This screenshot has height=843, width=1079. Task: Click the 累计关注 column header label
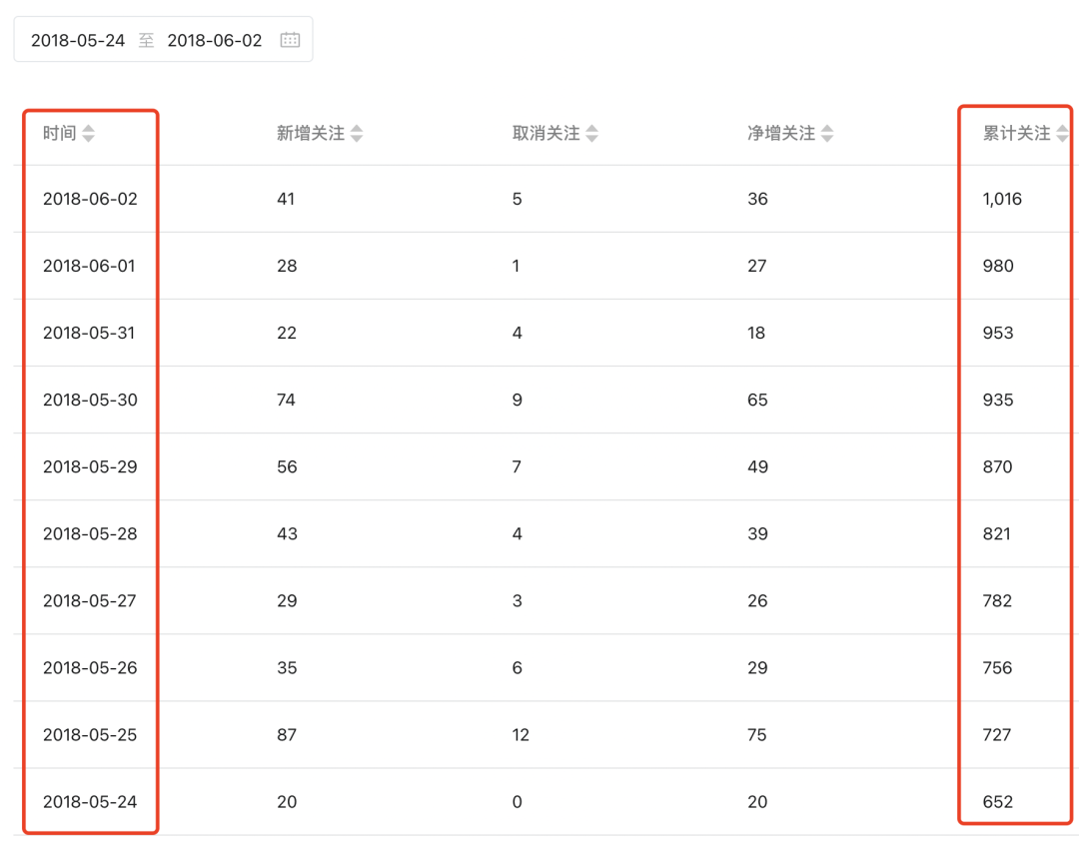pos(1016,134)
